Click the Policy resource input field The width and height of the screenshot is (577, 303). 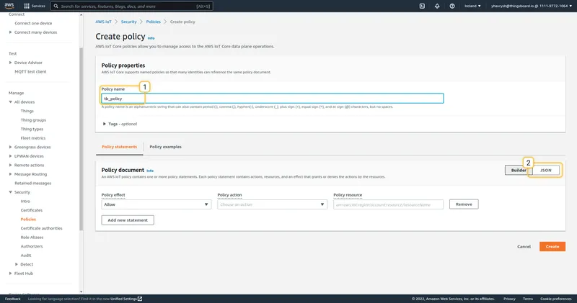388,204
